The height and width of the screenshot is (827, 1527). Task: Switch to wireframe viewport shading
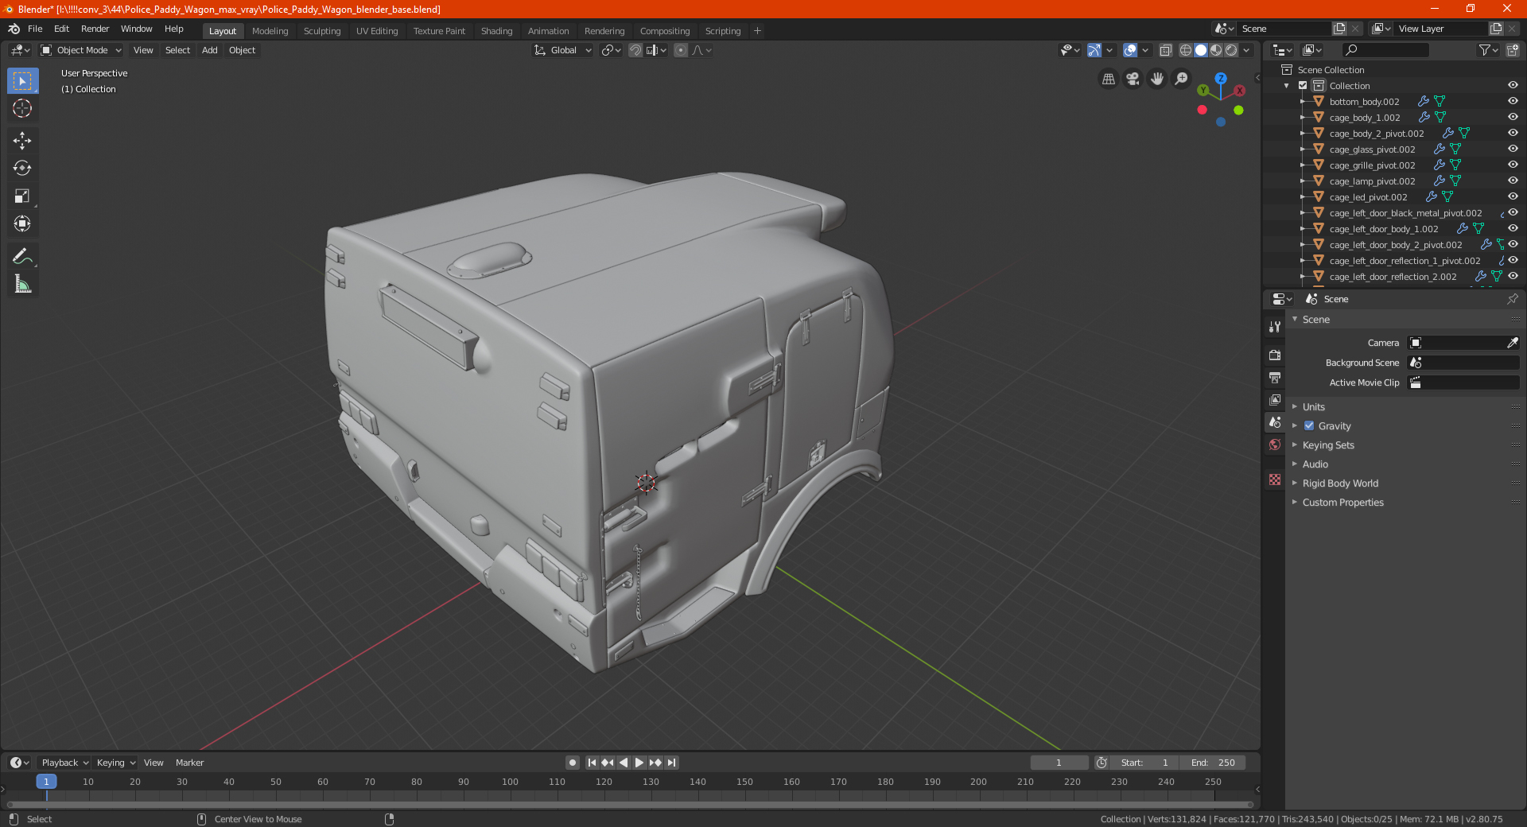(x=1186, y=50)
